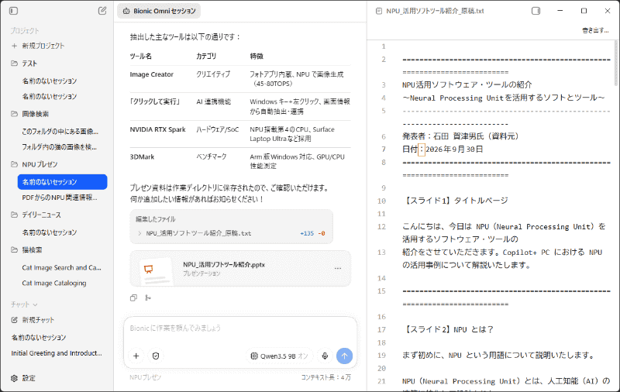This screenshot has width=620, height=392.
Task: Click the new session compose icon
Action: tap(102, 11)
